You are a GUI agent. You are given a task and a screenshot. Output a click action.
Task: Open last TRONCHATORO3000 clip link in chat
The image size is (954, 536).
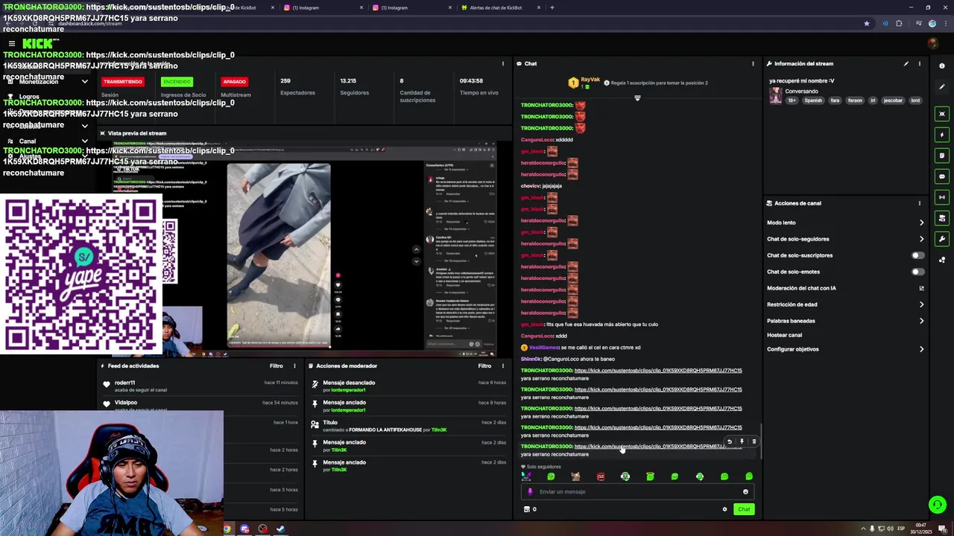[658, 447]
